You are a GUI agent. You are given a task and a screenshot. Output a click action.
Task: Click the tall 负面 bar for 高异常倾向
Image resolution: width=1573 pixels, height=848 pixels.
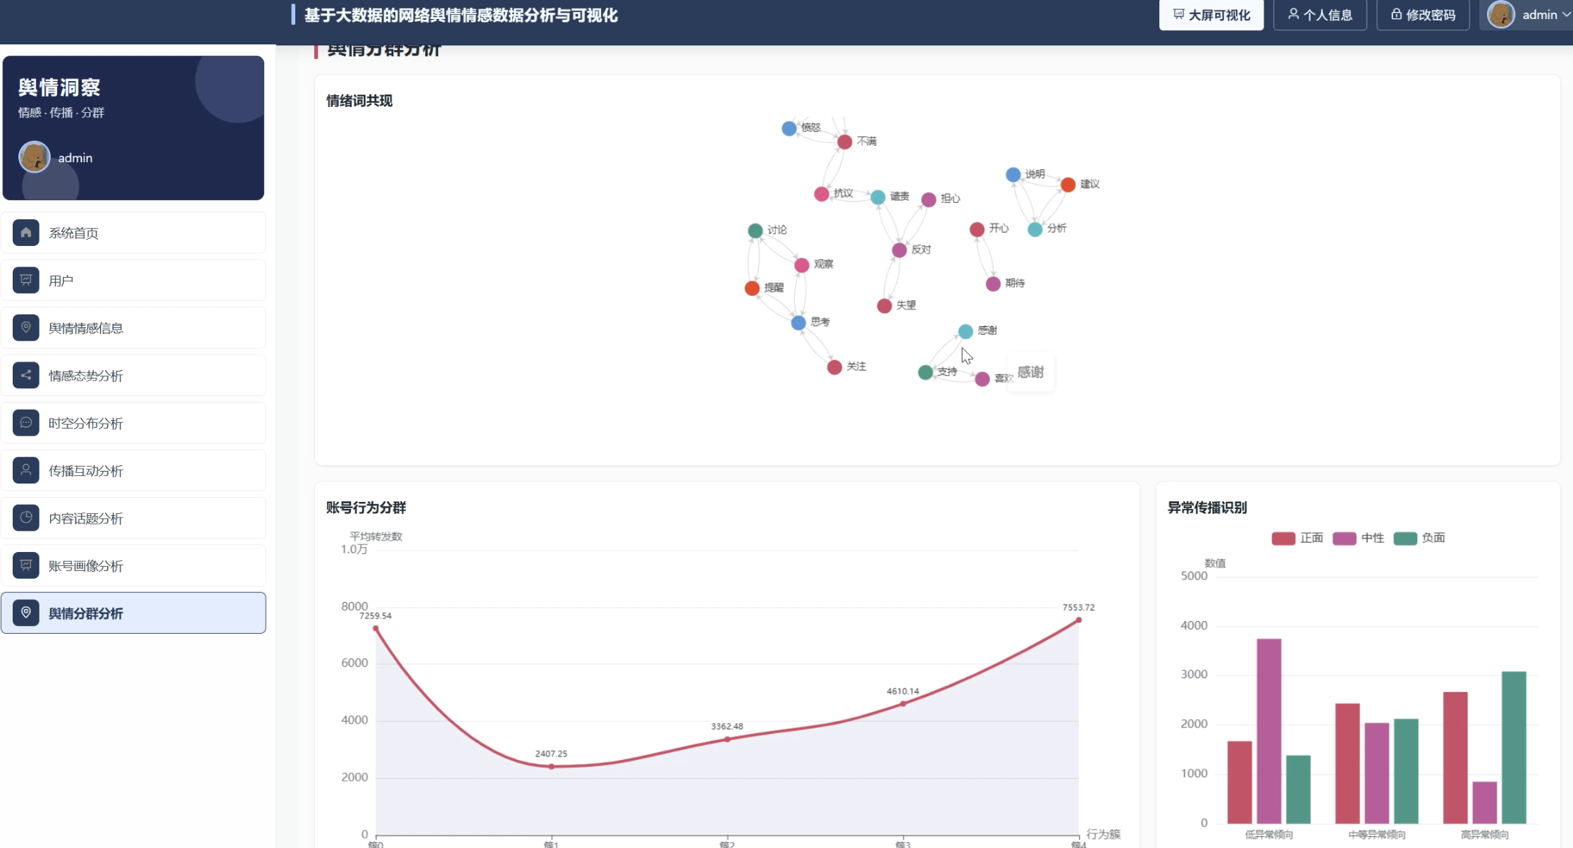tap(1514, 747)
